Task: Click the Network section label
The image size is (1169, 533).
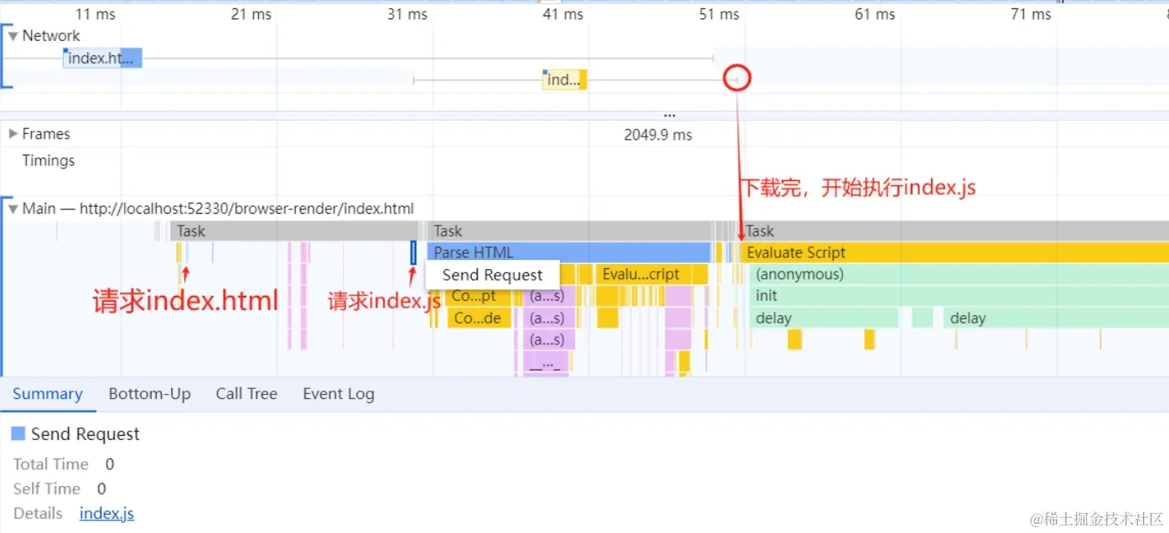Action: point(51,36)
